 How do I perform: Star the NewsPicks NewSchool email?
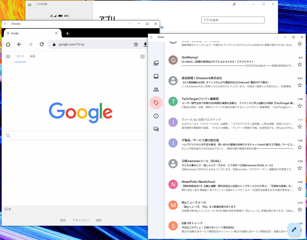[300, 189]
